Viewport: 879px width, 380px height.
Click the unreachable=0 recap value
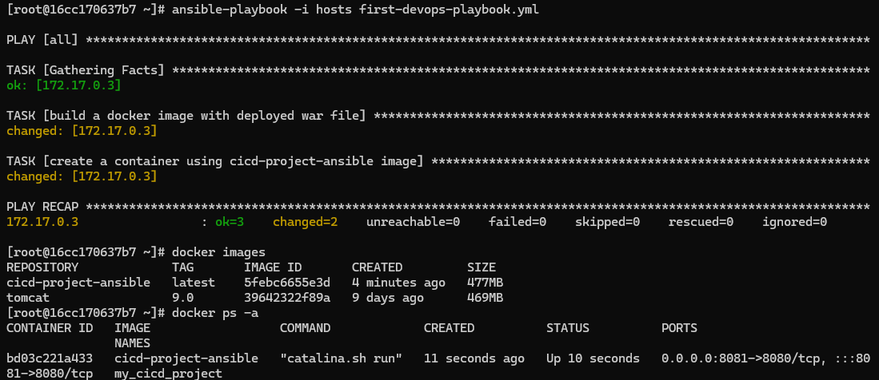point(413,222)
